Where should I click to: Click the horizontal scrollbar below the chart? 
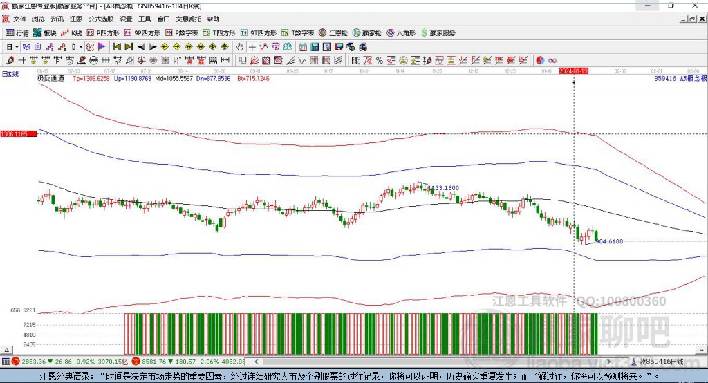click(415, 362)
